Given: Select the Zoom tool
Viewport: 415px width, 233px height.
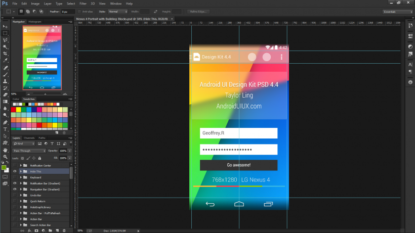Looking at the screenshot, I should point(5,157).
